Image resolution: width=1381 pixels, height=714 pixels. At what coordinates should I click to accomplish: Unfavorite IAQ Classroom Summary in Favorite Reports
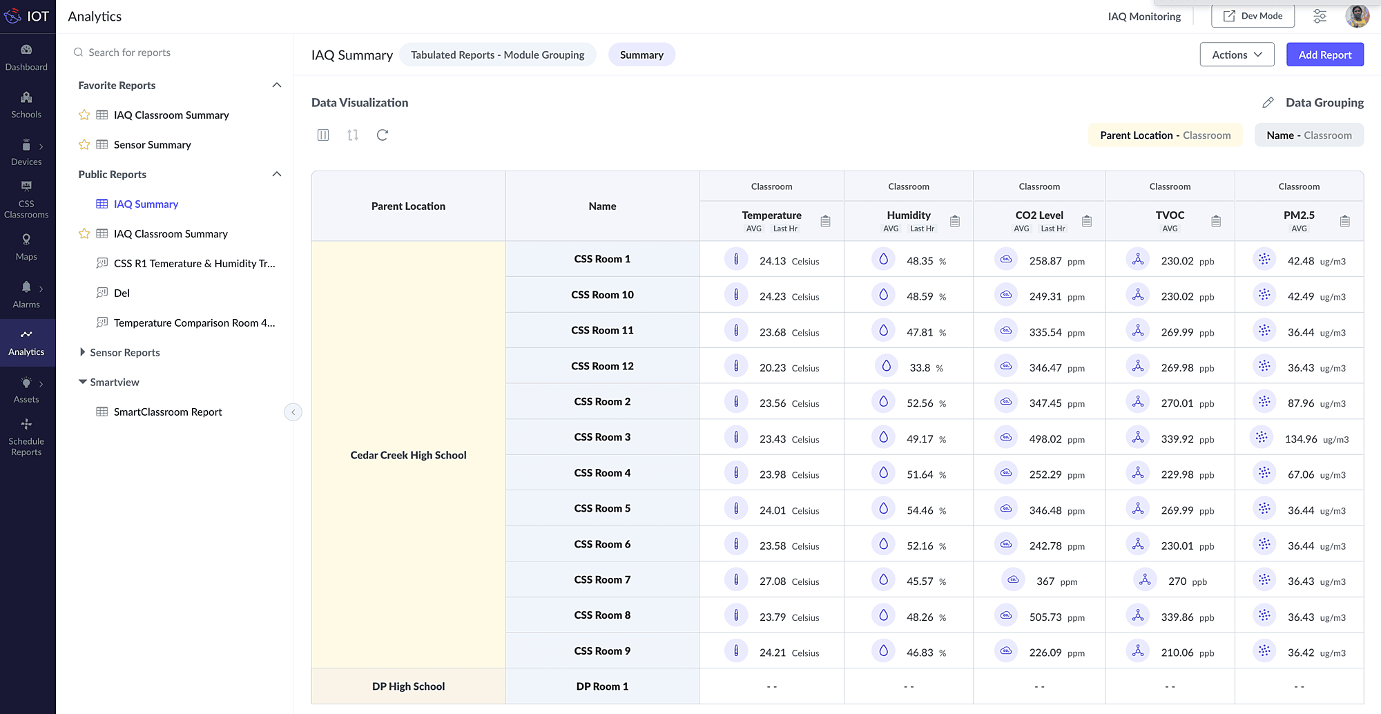pyautogui.click(x=84, y=115)
